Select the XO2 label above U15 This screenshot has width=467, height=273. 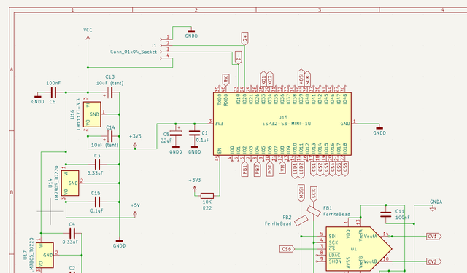269,79
